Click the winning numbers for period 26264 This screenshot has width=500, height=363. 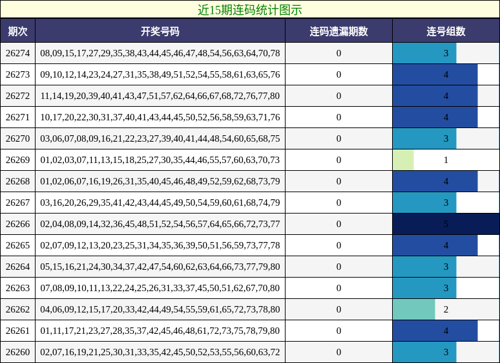pos(160,267)
